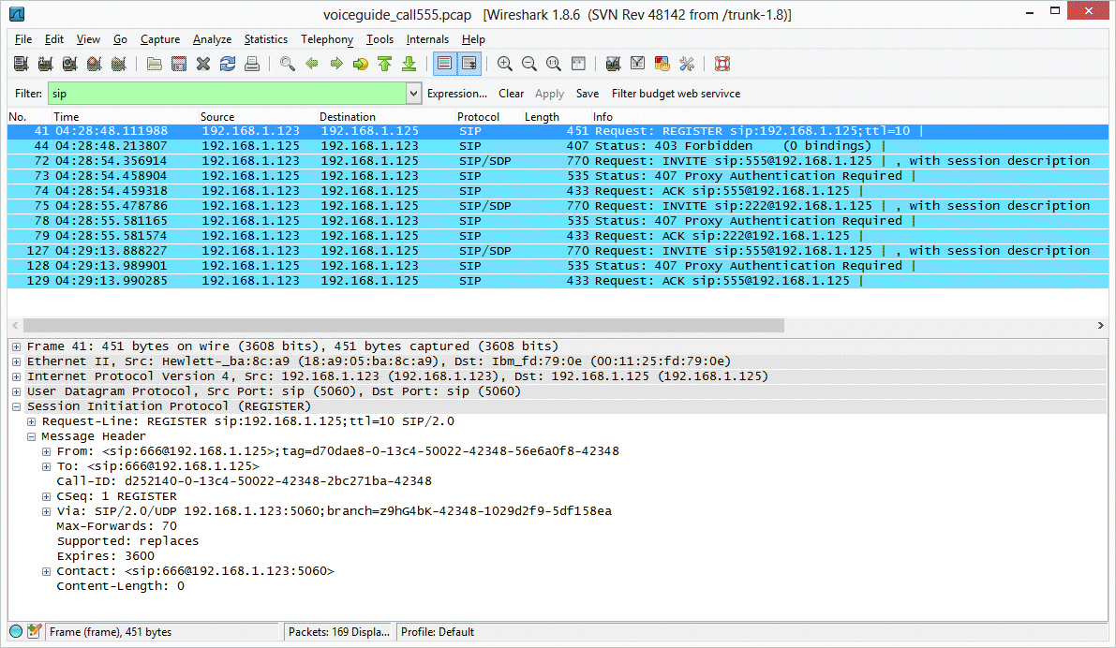Expand the Via: header node
Screen dimensions: 1116x648
pos(46,510)
